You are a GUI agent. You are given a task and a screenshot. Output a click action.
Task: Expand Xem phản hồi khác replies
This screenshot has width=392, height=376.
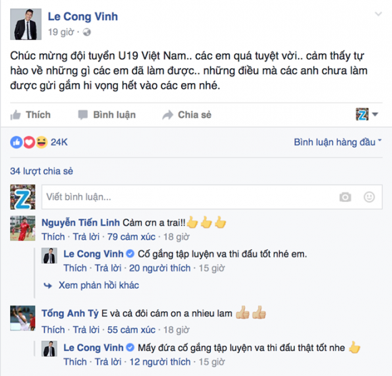(x=99, y=285)
